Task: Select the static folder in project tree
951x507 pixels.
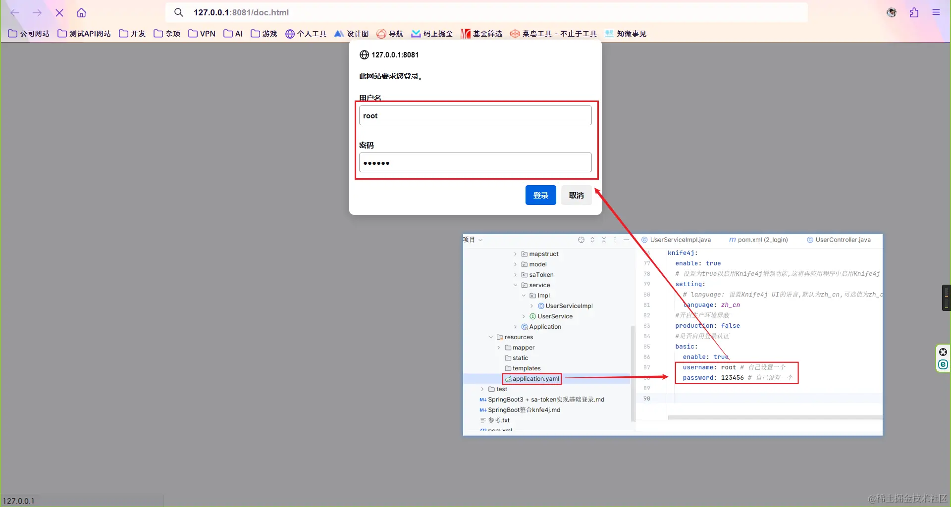Action: pos(516,358)
